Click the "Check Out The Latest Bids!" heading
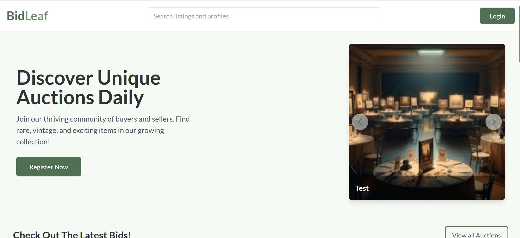 72,234
